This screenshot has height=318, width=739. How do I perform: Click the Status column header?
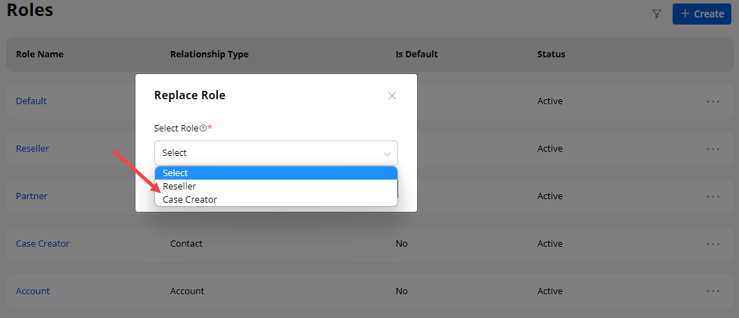(x=551, y=55)
